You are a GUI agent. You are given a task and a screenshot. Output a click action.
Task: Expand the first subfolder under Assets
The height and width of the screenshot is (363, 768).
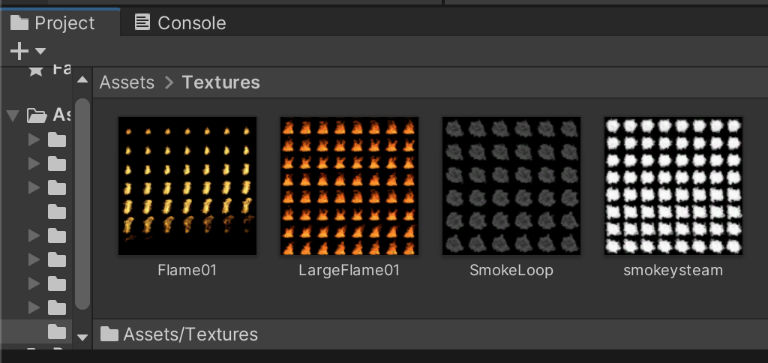pyautogui.click(x=33, y=139)
